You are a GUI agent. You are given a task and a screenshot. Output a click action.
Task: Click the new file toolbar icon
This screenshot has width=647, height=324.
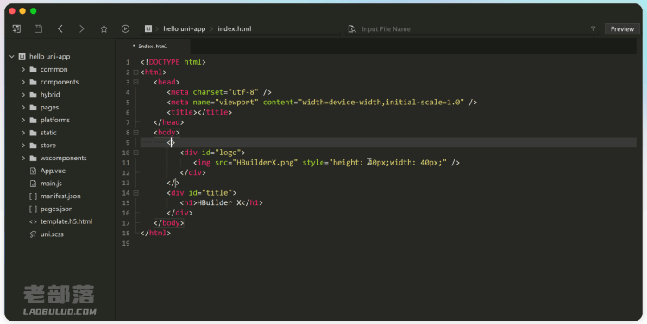16,28
